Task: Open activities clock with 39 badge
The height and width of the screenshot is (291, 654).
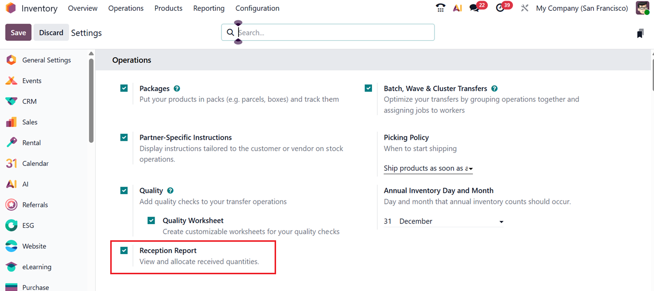Action: coord(500,8)
